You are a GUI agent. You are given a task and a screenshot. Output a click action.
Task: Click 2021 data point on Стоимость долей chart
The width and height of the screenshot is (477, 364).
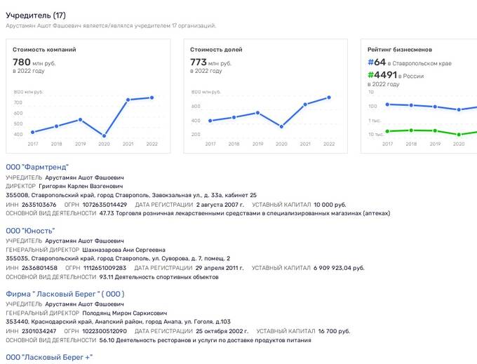click(x=305, y=105)
